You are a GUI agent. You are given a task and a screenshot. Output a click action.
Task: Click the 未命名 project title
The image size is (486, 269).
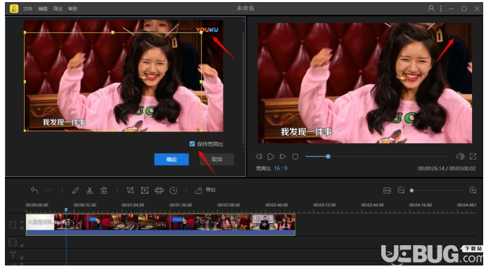245,8
